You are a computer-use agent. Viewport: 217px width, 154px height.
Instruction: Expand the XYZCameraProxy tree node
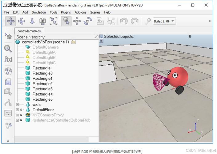[18, 115]
